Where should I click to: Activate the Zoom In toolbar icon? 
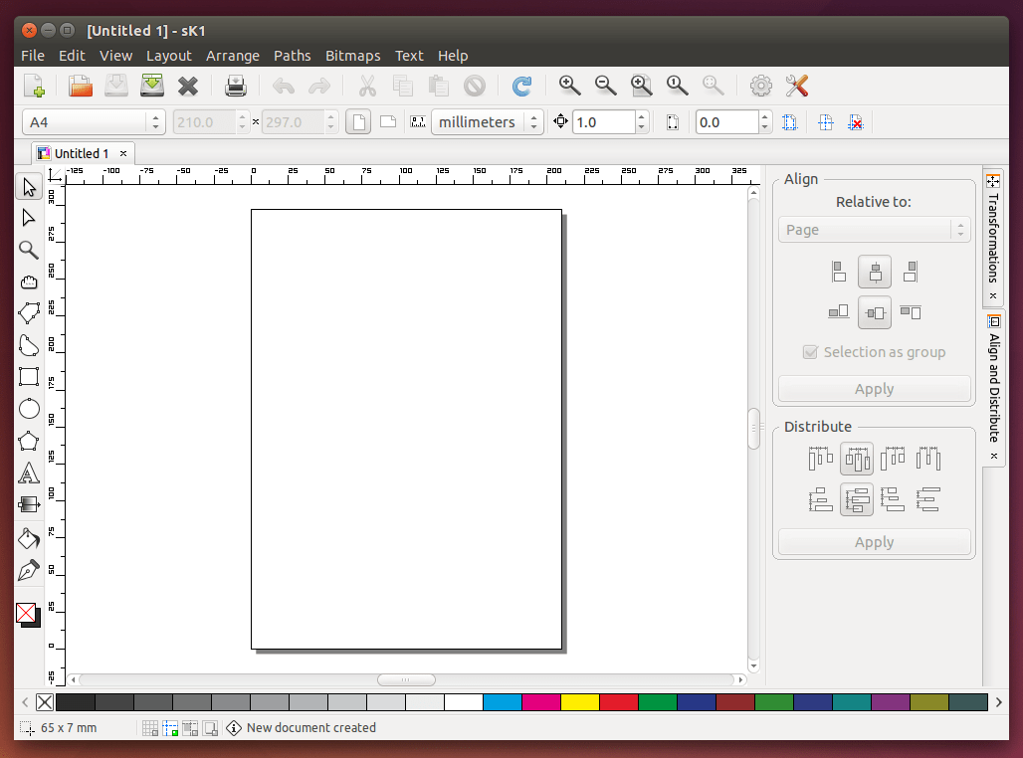tap(569, 86)
